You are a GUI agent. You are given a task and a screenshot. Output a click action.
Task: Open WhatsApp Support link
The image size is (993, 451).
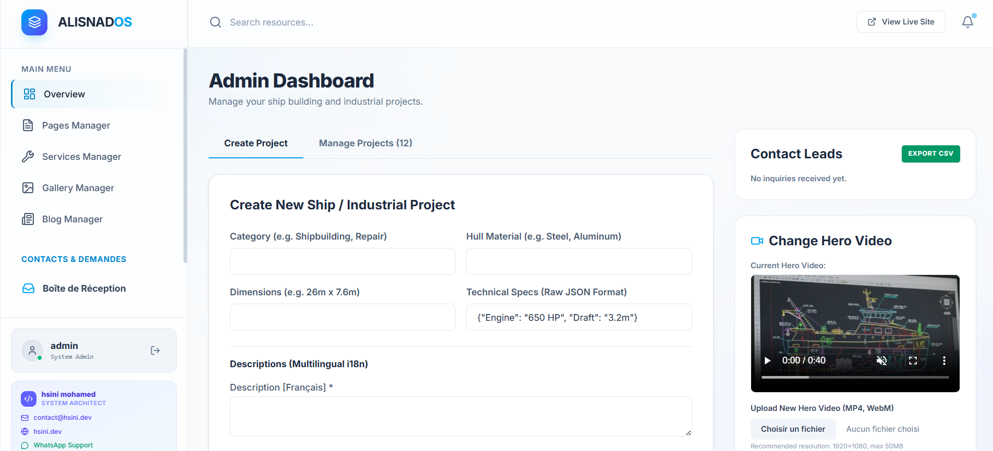(63, 445)
